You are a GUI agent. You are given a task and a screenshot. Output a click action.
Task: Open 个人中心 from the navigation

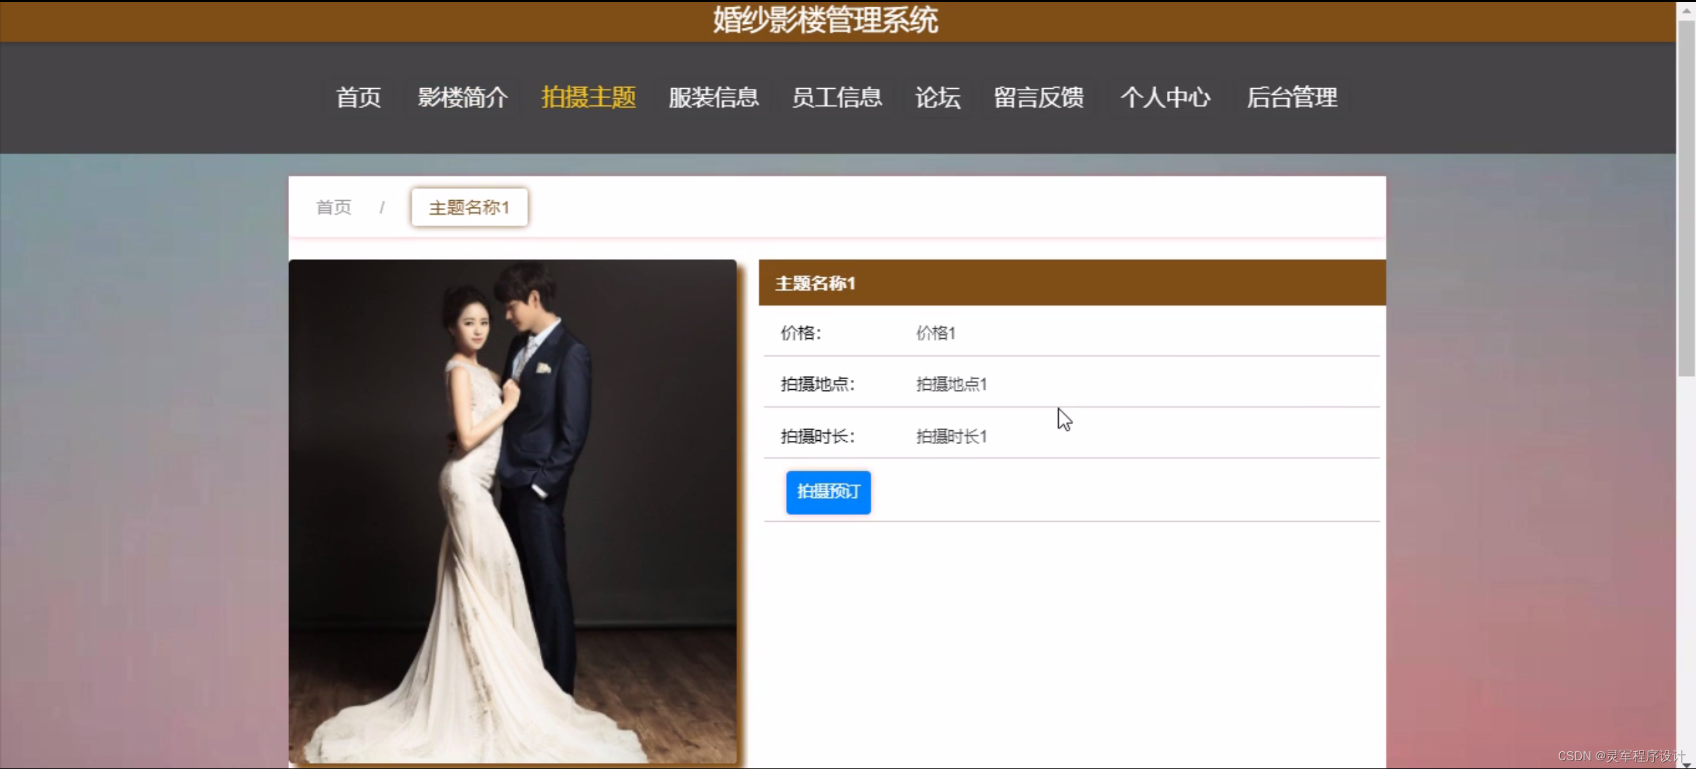[x=1165, y=97]
